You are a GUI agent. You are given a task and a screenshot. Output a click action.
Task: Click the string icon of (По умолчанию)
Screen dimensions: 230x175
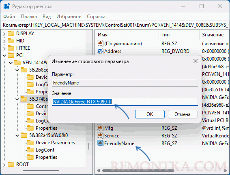pyautogui.click(x=100, y=43)
